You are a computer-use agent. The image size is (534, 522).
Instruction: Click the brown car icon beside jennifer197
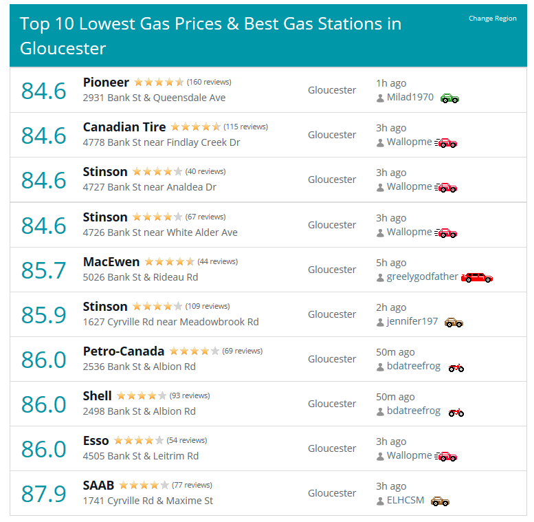click(x=454, y=323)
